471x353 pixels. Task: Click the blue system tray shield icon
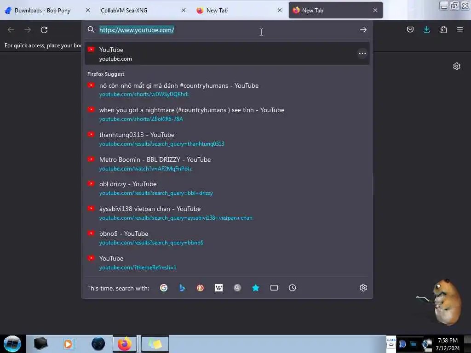tap(402, 344)
